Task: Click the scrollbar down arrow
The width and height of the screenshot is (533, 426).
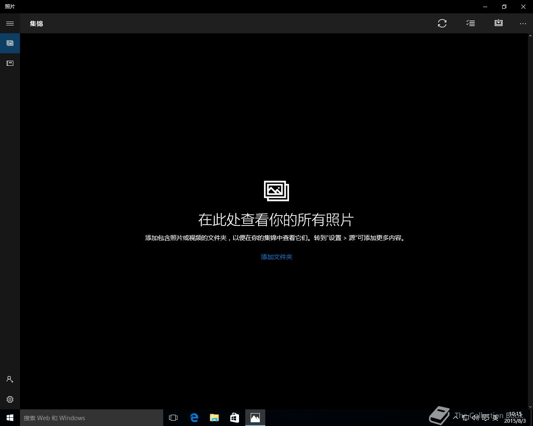Action: tap(530, 406)
